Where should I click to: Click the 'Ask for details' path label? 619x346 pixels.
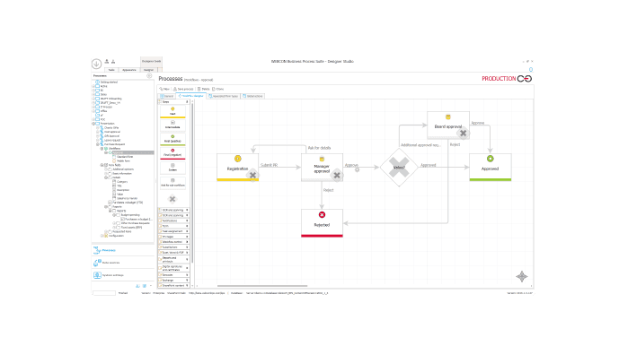tap(319, 148)
